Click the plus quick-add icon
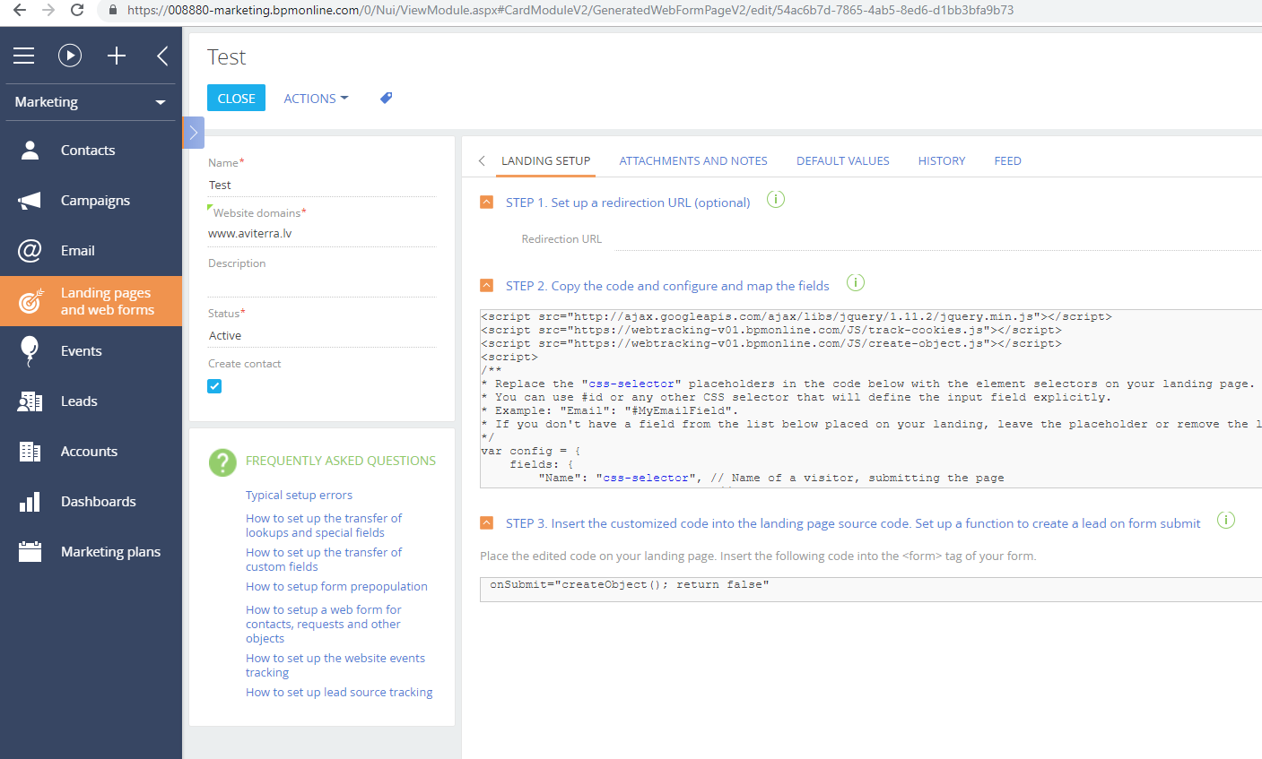 coord(117,56)
